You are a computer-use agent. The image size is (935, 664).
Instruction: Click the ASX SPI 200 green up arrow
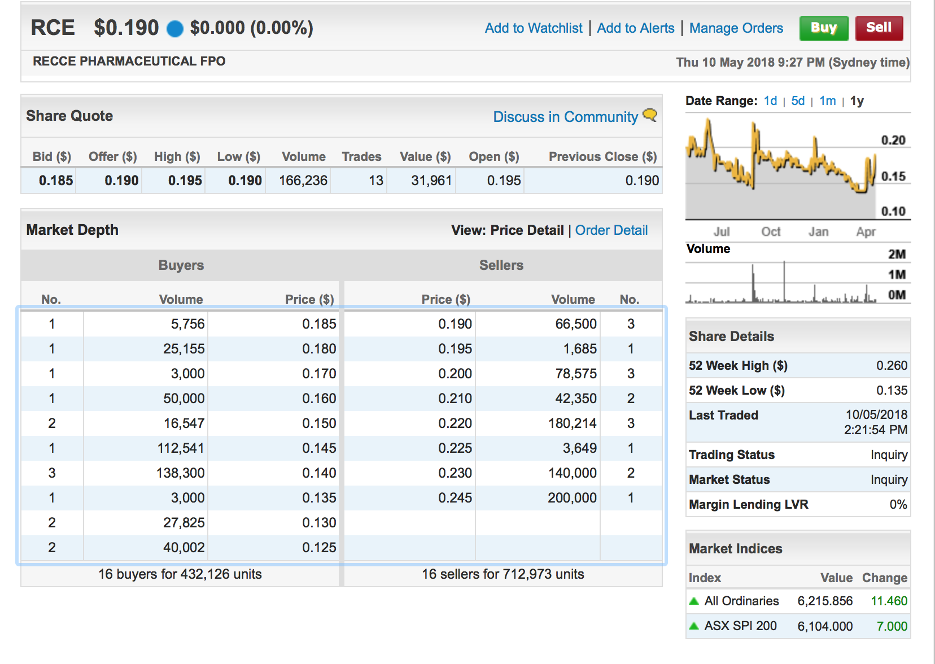pyautogui.click(x=694, y=626)
